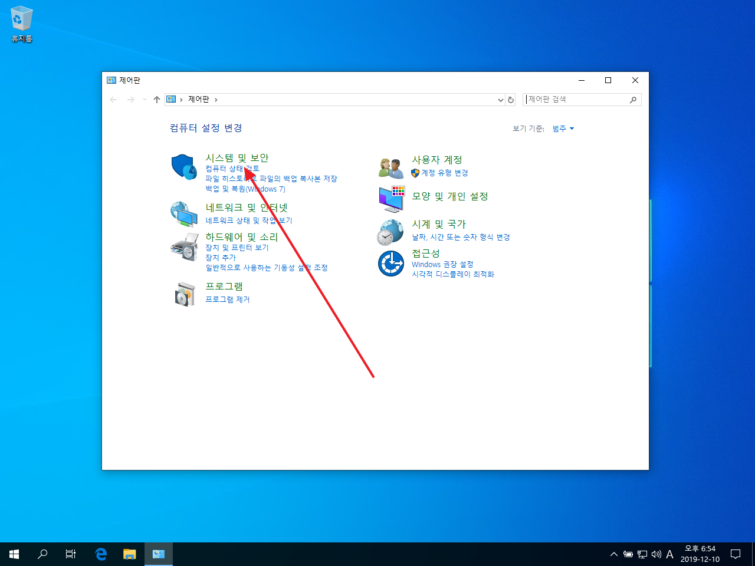Open the network tray icon

(x=642, y=554)
